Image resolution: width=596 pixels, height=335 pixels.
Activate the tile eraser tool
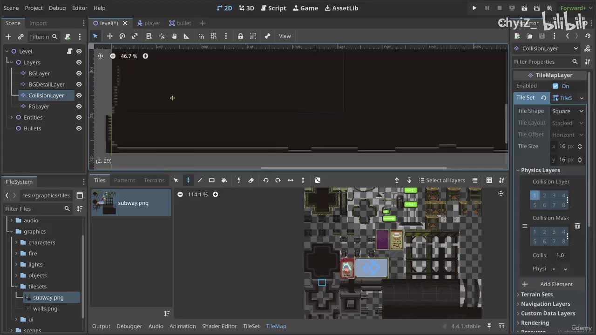[x=251, y=181]
